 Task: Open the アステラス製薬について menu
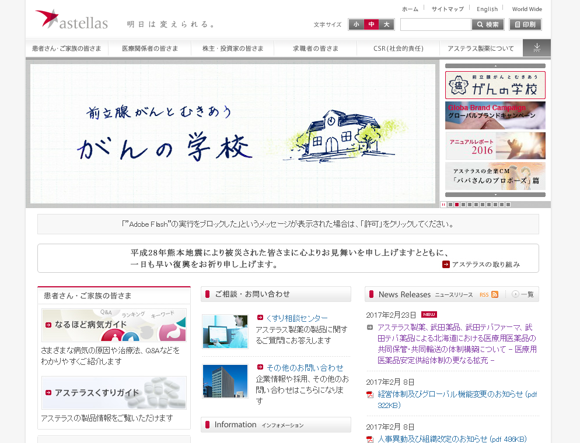(481, 48)
